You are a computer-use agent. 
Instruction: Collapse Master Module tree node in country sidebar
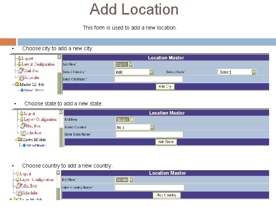tap(11, 199)
